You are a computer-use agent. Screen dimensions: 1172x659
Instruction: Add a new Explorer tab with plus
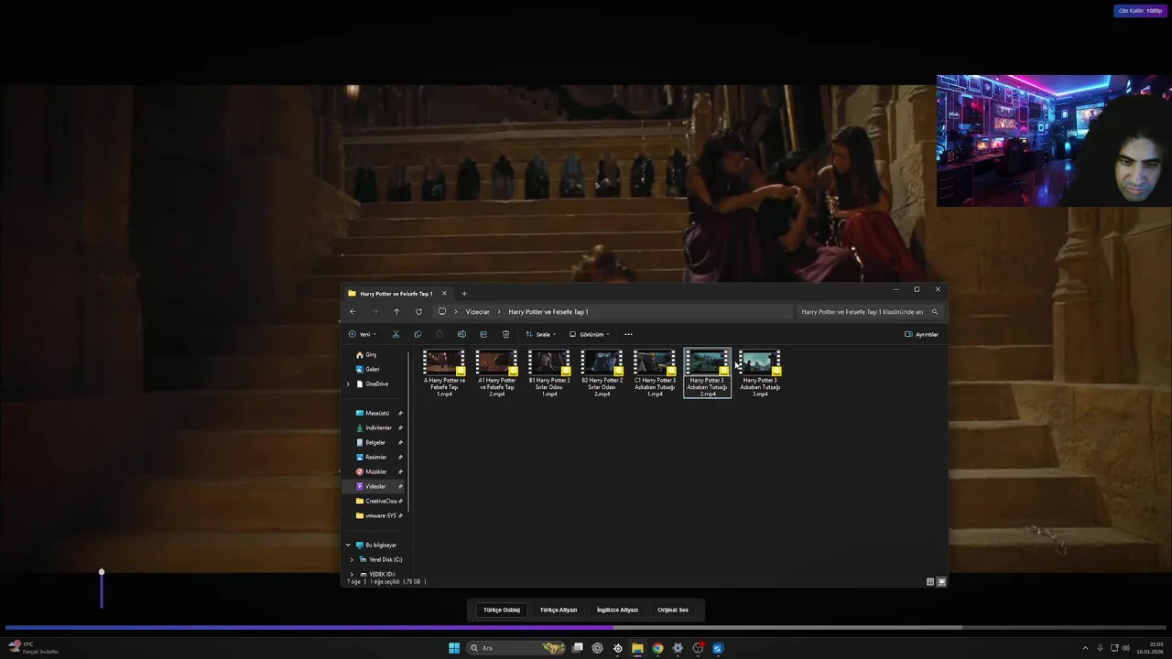464,294
